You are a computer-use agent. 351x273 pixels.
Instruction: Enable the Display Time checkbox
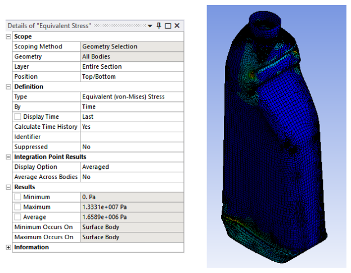[18, 117]
